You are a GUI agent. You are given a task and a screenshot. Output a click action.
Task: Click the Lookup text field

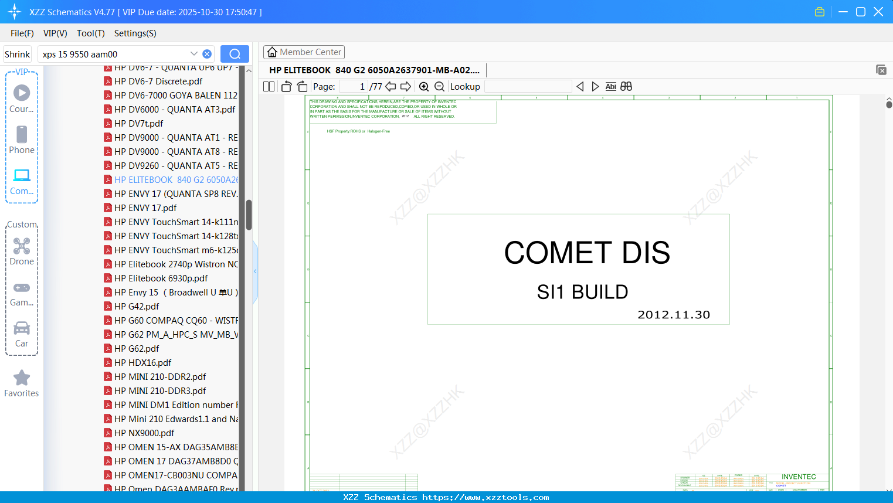(528, 87)
